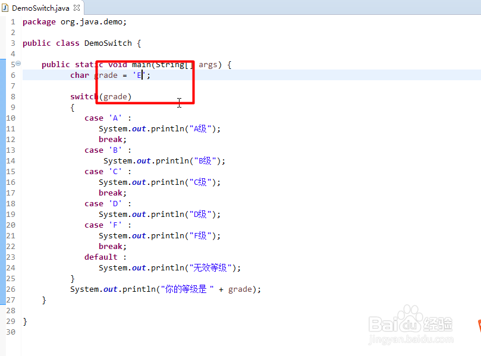Viewport: 481px width, 356px height.
Task: Close the DemoSwitch.java tab
Action: tap(77, 8)
